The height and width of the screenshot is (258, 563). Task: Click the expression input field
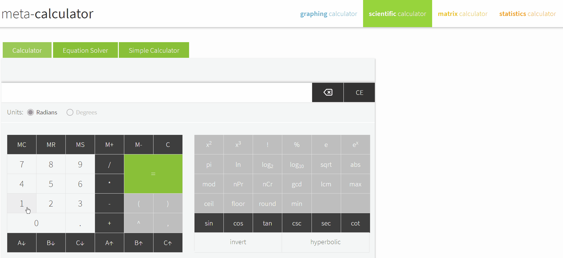pyautogui.click(x=157, y=92)
